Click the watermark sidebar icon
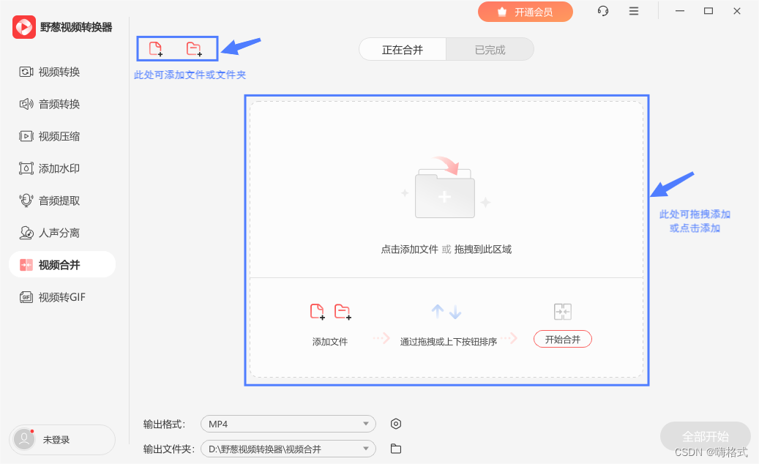759x464 pixels. click(26, 168)
